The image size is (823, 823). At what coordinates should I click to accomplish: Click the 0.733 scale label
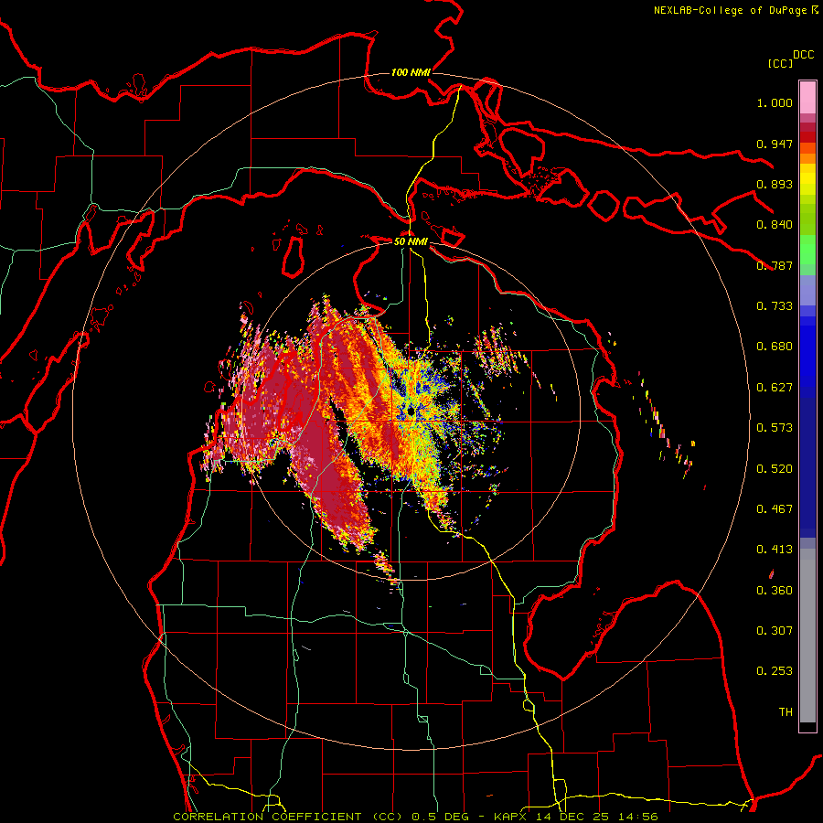pos(775,306)
